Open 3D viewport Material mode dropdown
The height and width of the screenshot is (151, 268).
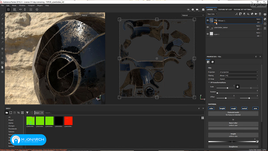tap(92, 15)
